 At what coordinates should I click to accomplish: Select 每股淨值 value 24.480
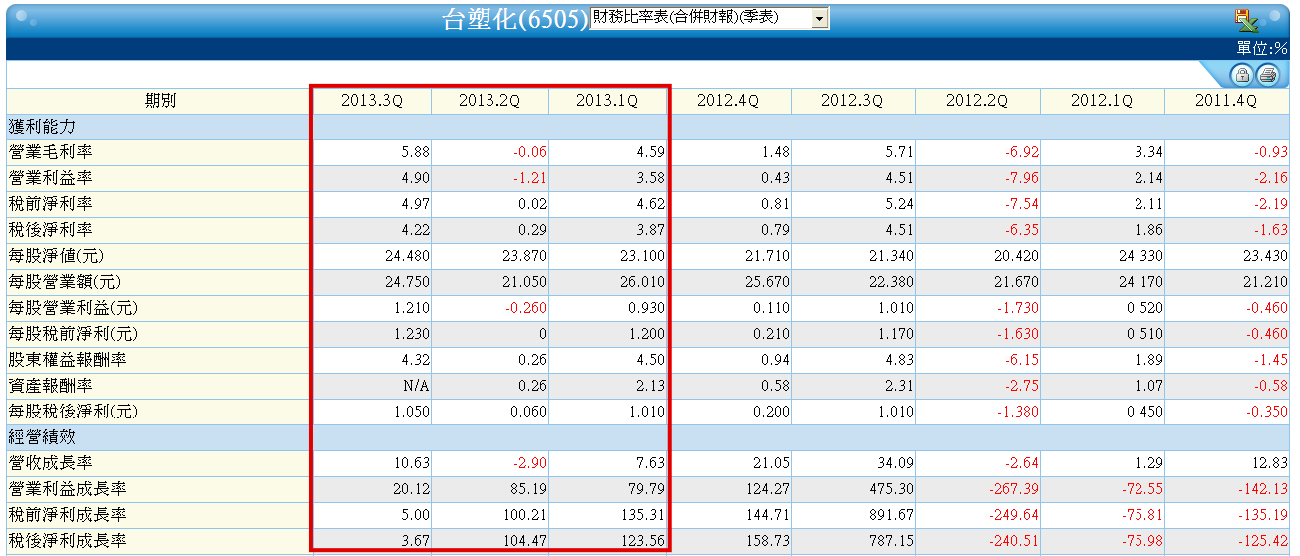[408, 256]
